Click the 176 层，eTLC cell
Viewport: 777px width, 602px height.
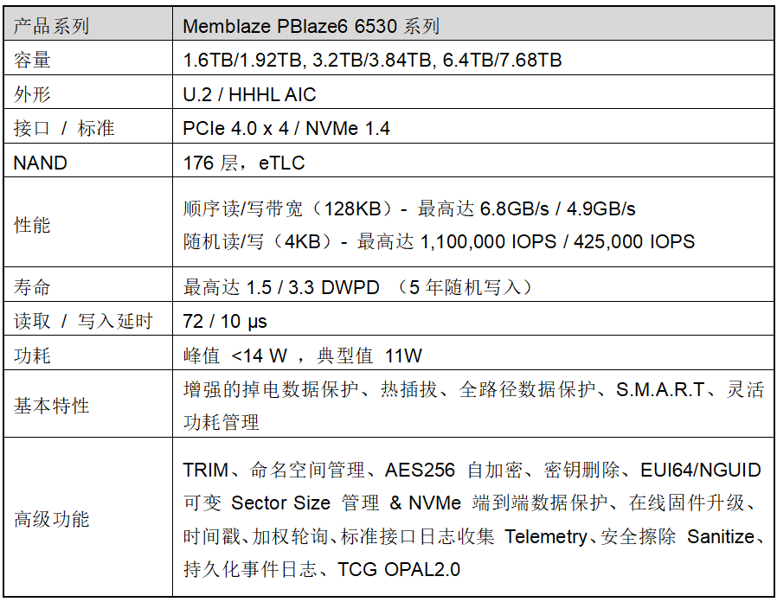[244, 163]
